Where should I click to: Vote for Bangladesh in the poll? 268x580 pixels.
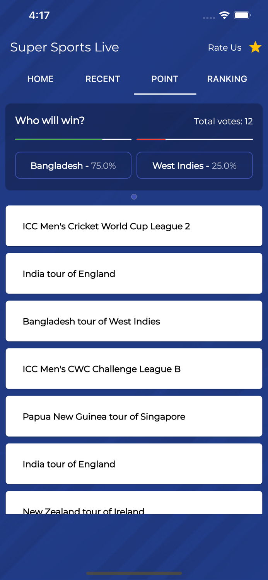pyautogui.click(x=73, y=165)
